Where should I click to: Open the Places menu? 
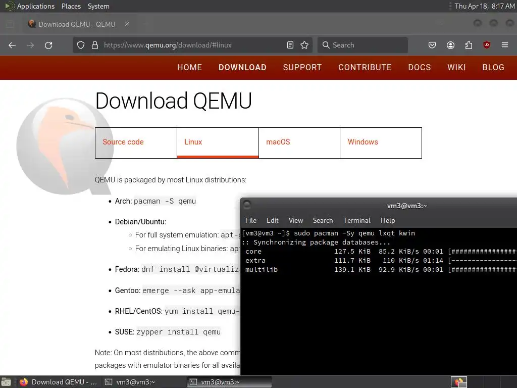tap(71, 6)
